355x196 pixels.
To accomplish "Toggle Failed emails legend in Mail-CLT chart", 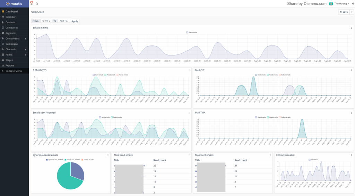I will [x=285, y=75].
